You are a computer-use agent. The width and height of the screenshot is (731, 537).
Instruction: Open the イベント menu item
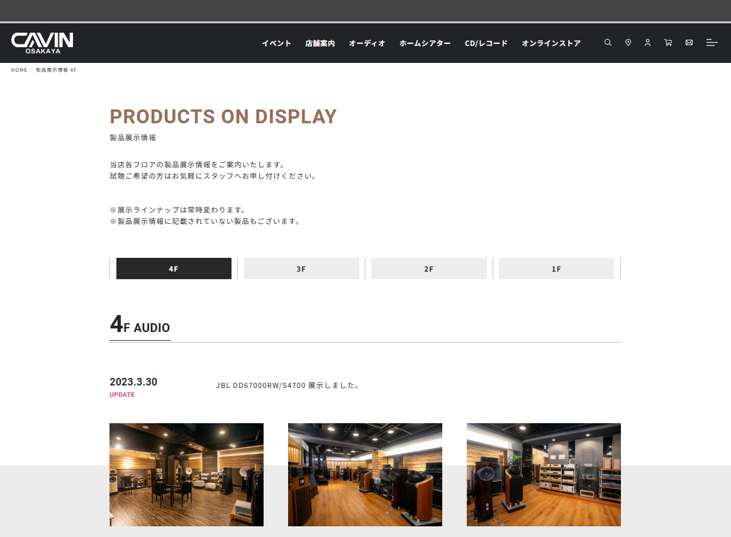[276, 43]
